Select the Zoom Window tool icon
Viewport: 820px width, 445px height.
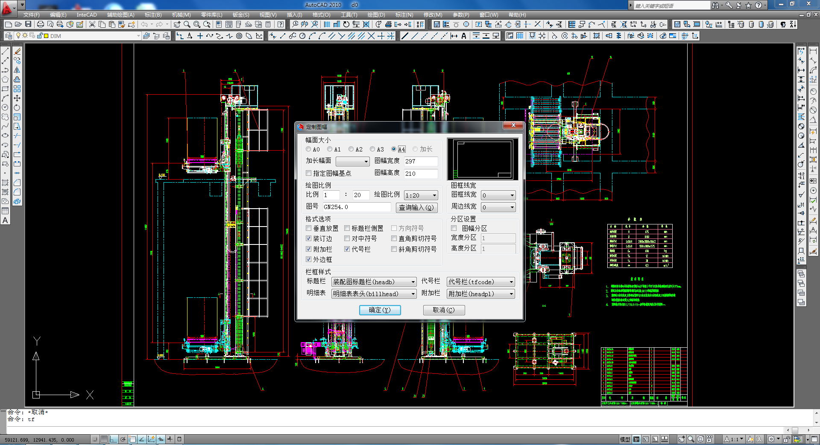tap(197, 24)
